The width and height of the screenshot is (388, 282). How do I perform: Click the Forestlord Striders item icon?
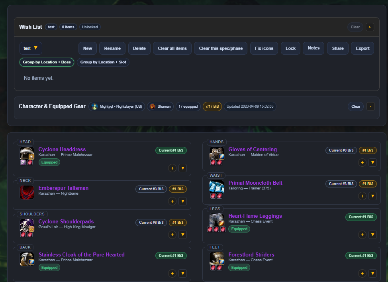(x=216, y=259)
